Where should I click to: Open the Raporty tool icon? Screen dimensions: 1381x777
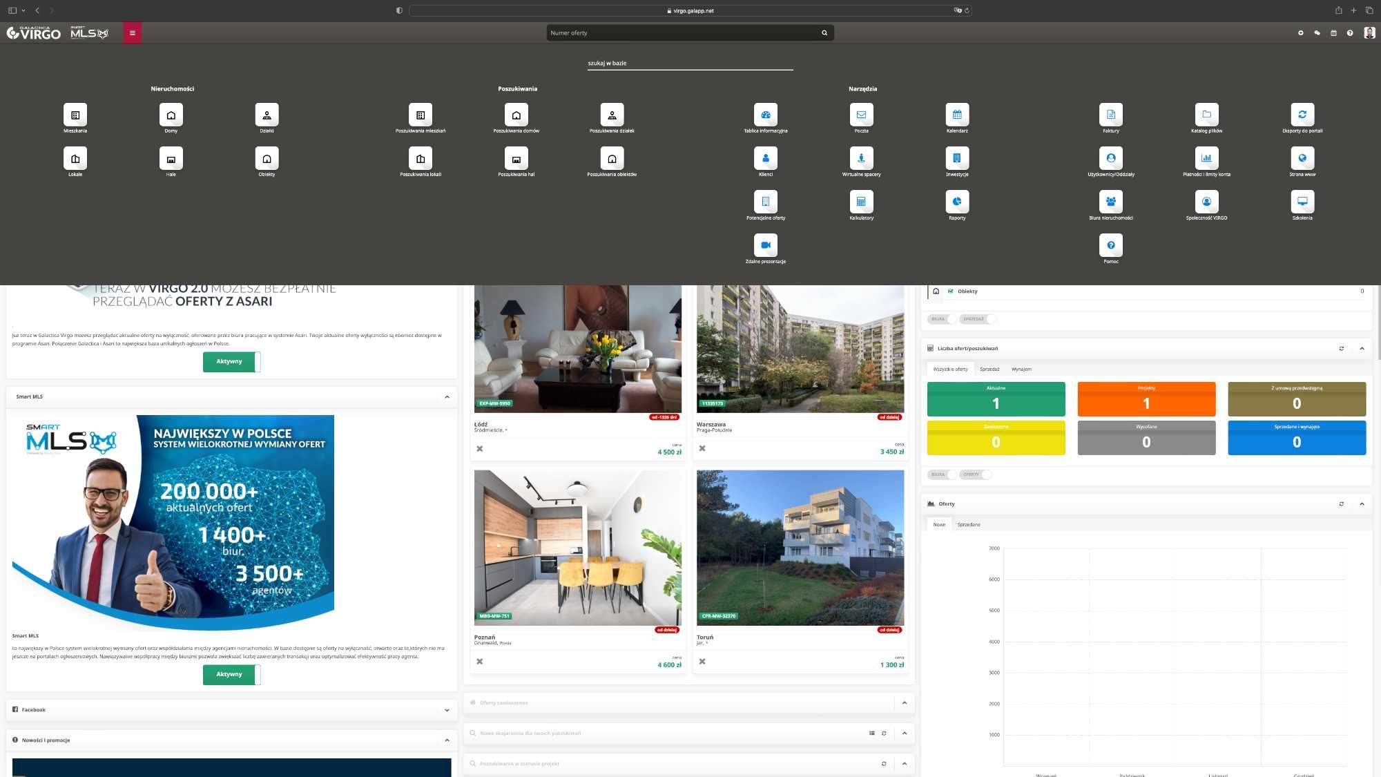point(957,202)
